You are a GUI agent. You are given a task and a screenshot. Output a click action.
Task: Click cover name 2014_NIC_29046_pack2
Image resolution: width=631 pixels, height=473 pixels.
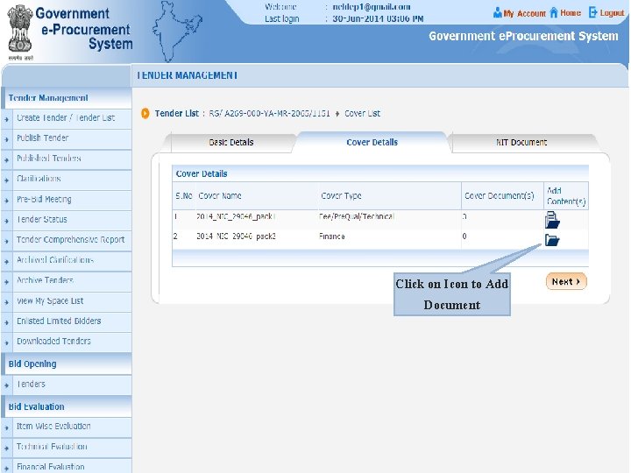pos(236,236)
